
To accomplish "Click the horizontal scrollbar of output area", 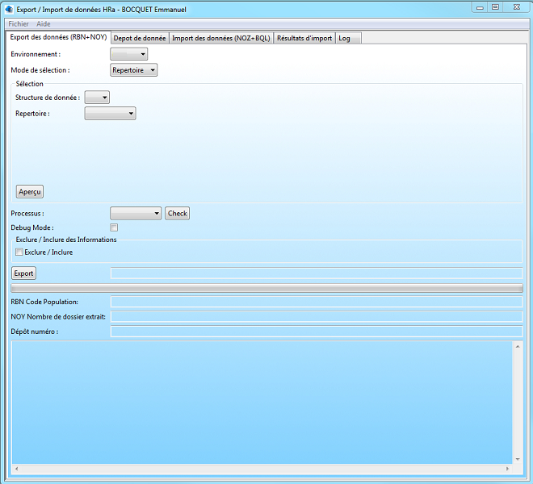I will pos(262,469).
